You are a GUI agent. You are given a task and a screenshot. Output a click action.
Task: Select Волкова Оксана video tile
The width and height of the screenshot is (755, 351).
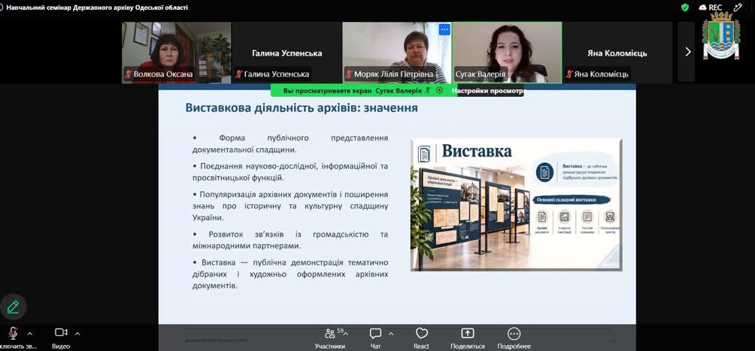pos(176,53)
